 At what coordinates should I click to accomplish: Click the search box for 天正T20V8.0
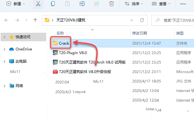click(x=173, y=20)
